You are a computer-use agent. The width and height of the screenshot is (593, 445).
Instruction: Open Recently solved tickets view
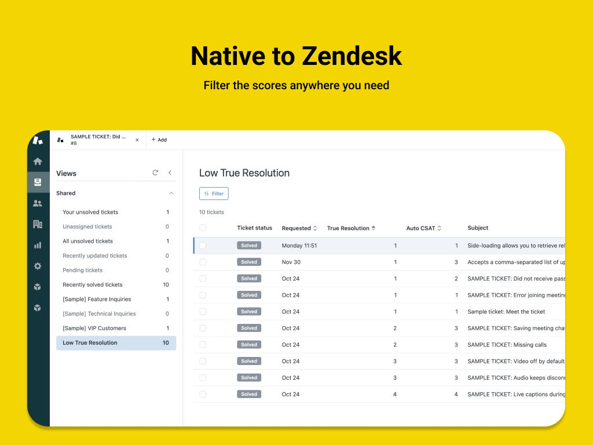pos(116,284)
